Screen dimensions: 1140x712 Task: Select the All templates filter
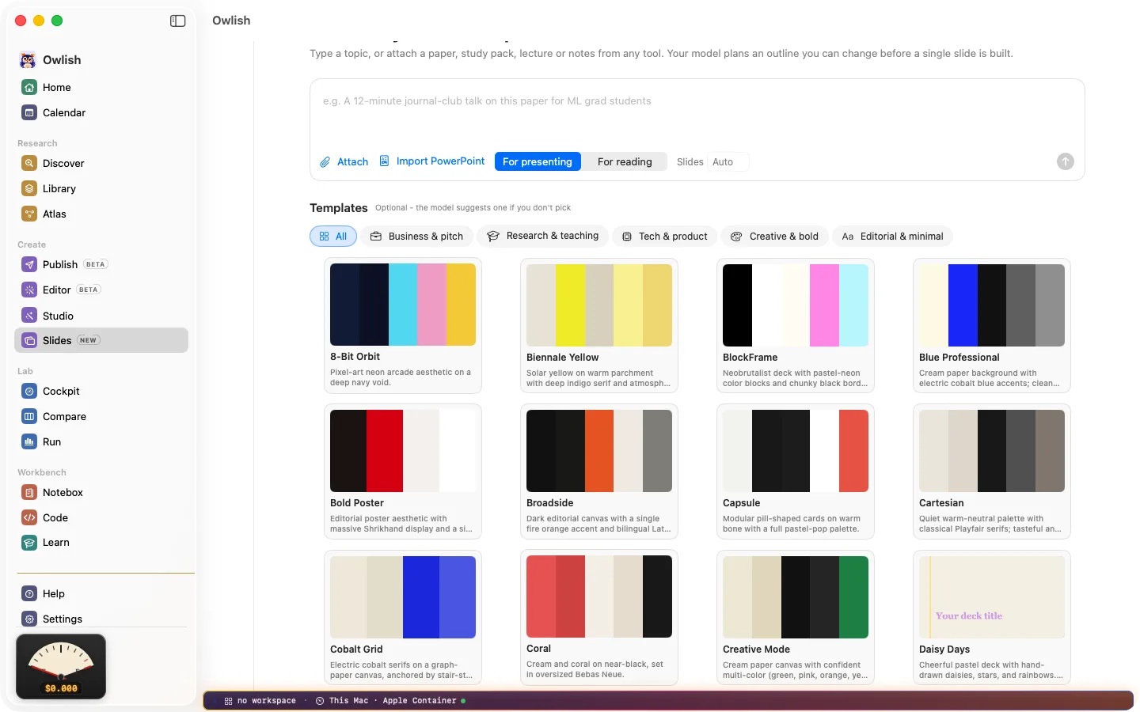point(333,237)
